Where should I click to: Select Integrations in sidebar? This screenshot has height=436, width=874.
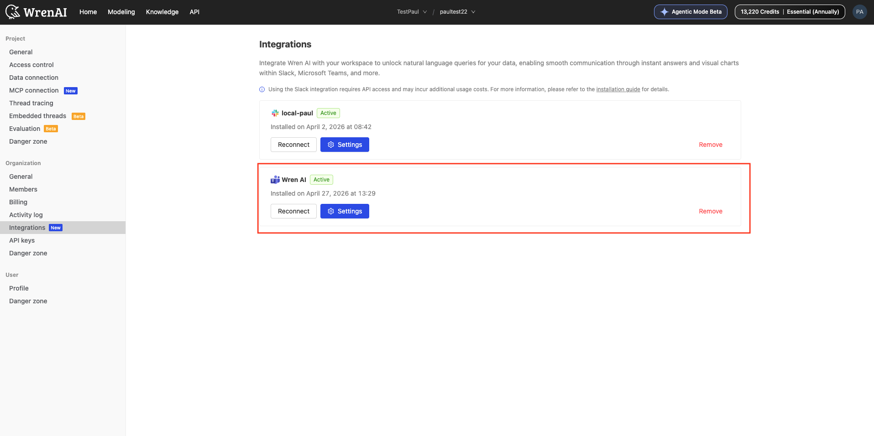coord(63,228)
